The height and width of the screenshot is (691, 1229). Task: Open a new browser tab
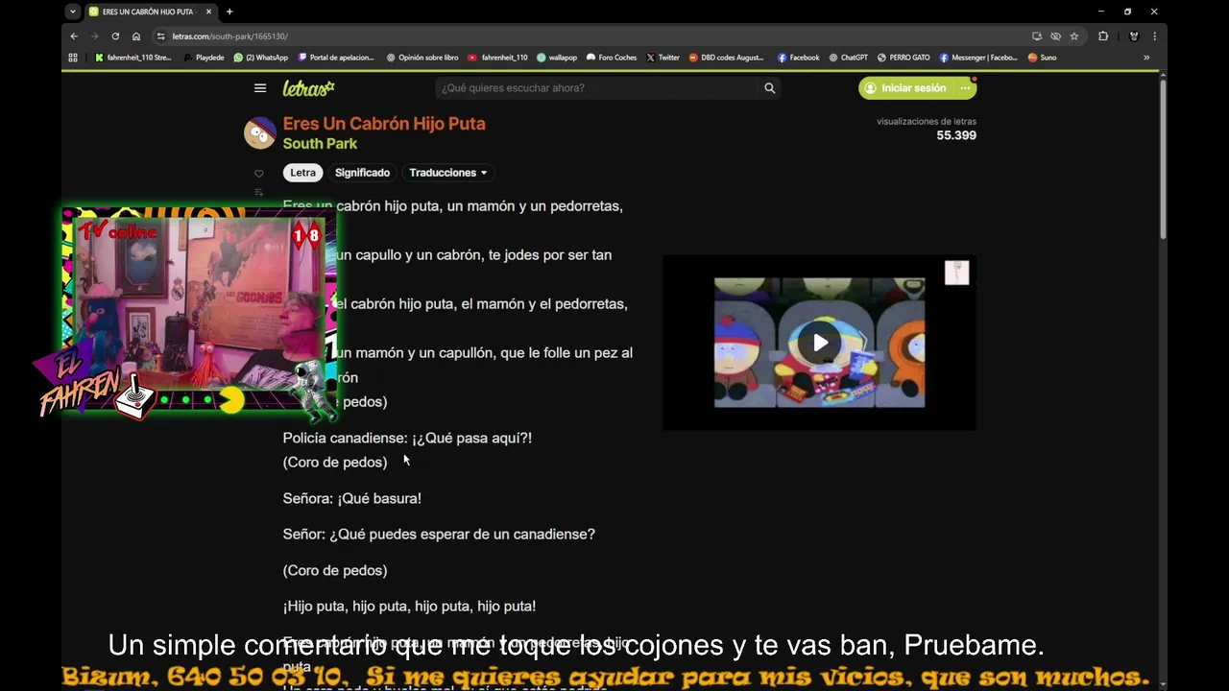(x=229, y=12)
